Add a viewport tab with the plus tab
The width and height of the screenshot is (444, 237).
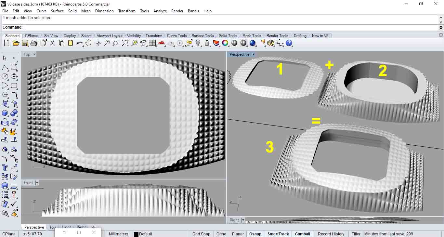[94, 227]
